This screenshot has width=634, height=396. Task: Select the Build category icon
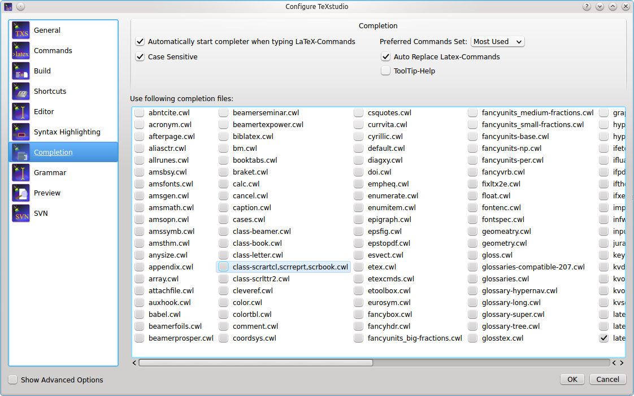click(21, 71)
